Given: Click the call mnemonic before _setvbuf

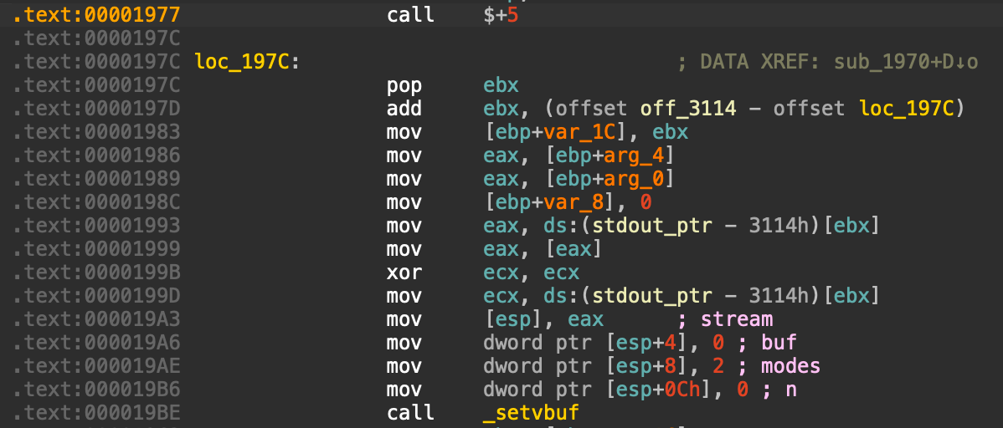Looking at the screenshot, I should [411, 413].
